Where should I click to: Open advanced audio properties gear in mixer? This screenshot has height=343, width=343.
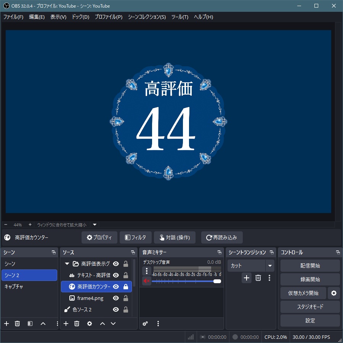click(145, 324)
